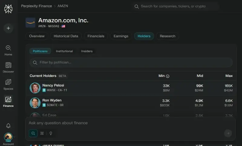The width and height of the screenshot is (242, 146).
Task: Click the US flag icon near NASDAQ
Action: 63,26
